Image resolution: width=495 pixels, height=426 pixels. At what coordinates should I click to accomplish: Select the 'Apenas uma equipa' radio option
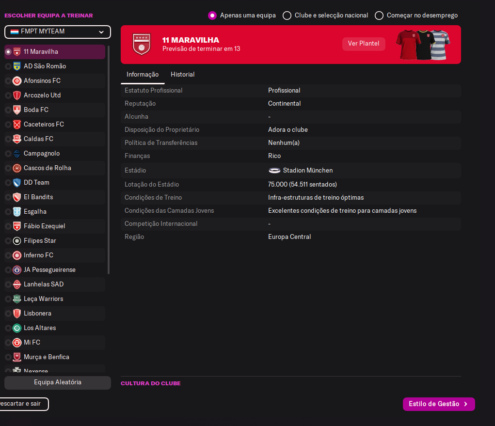point(212,16)
